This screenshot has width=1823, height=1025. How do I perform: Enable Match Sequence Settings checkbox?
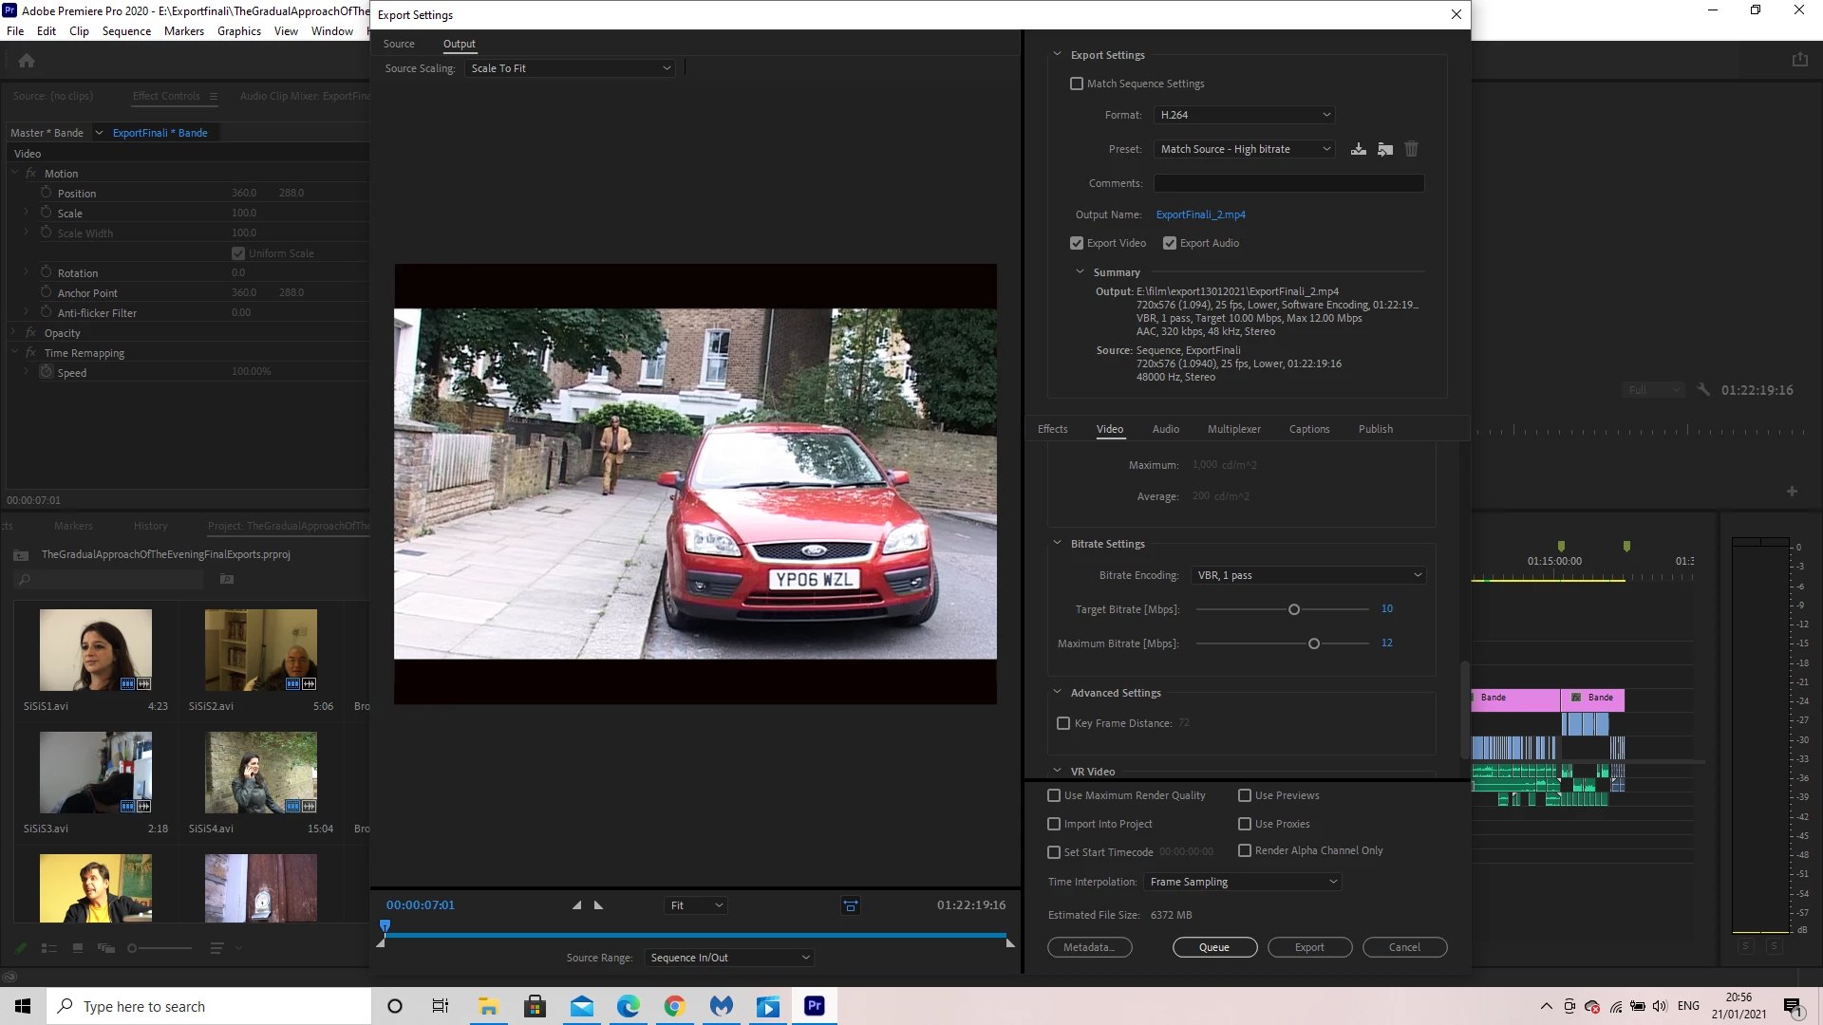(1077, 84)
